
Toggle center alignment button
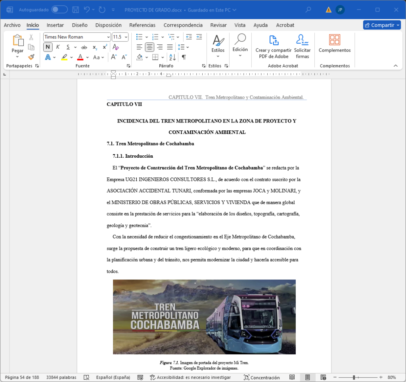point(149,47)
